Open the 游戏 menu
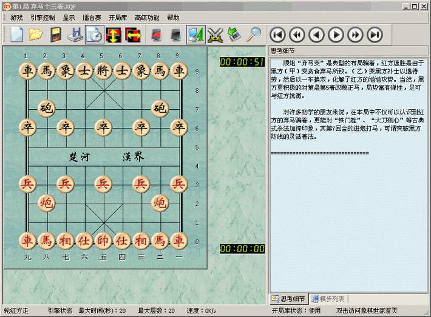Image resolution: width=431 pixels, height=317 pixels. click(x=17, y=18)
